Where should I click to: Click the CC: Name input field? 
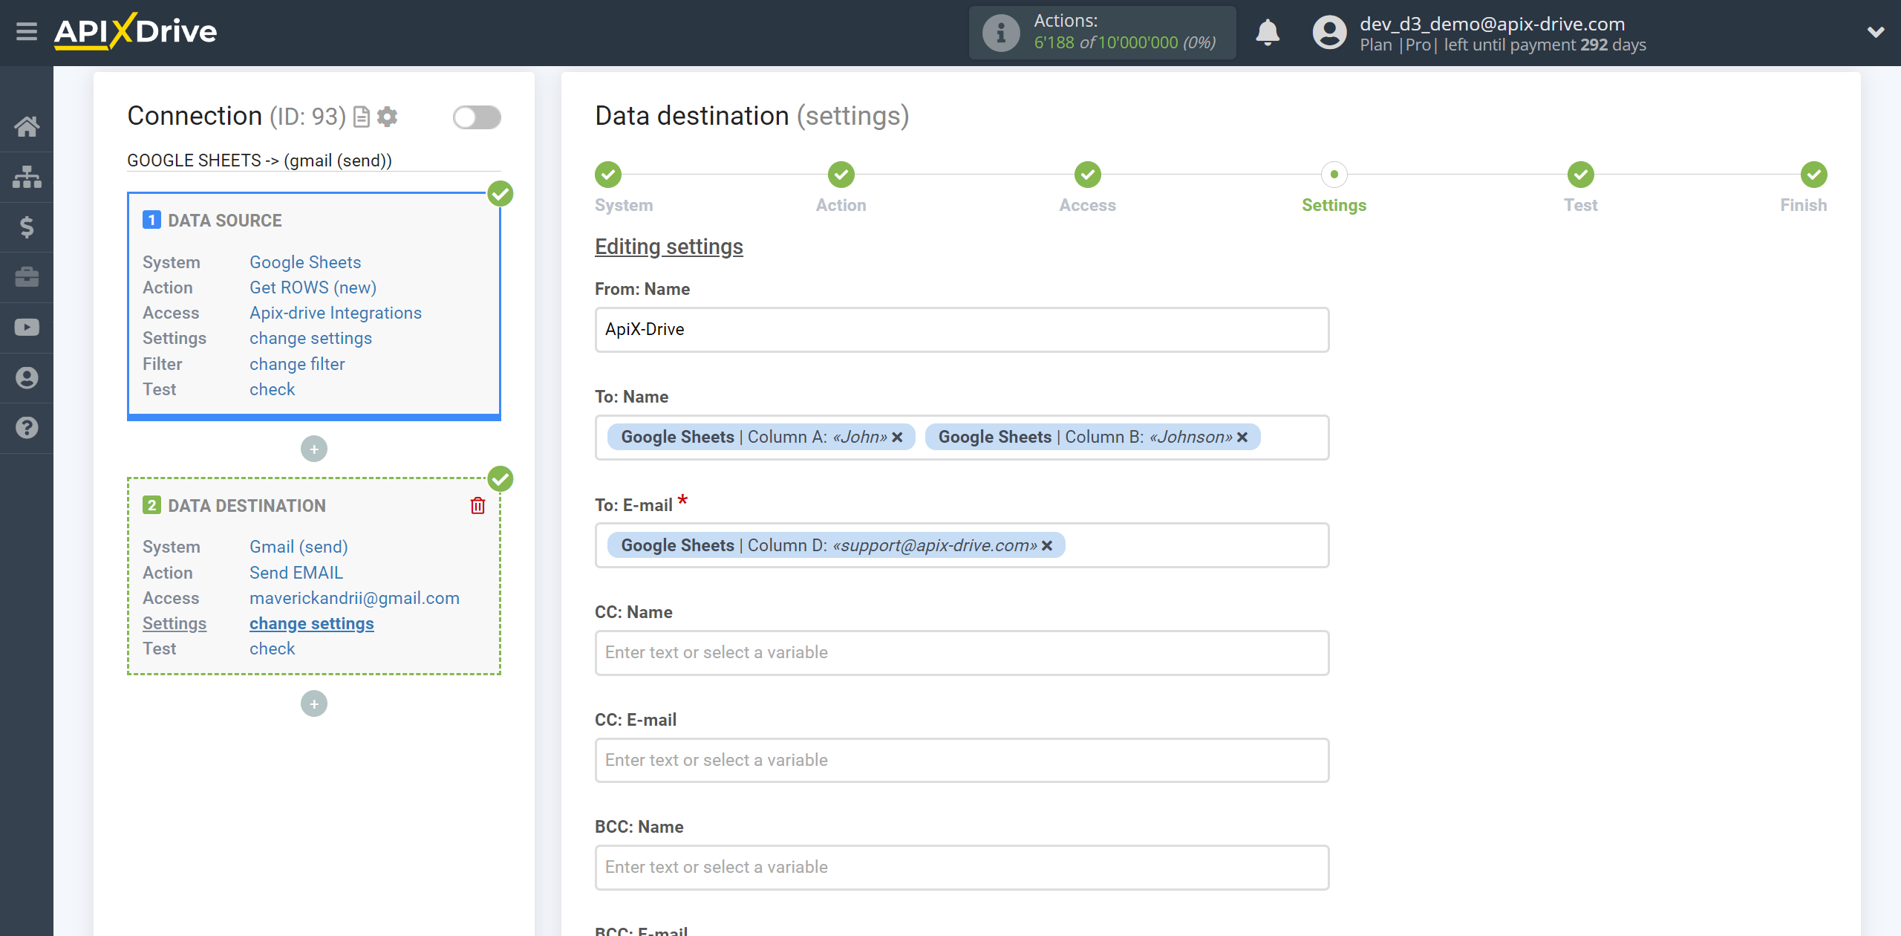point(962,653)
